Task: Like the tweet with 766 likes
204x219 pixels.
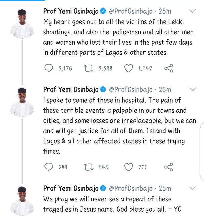Action: pos(129,167)
